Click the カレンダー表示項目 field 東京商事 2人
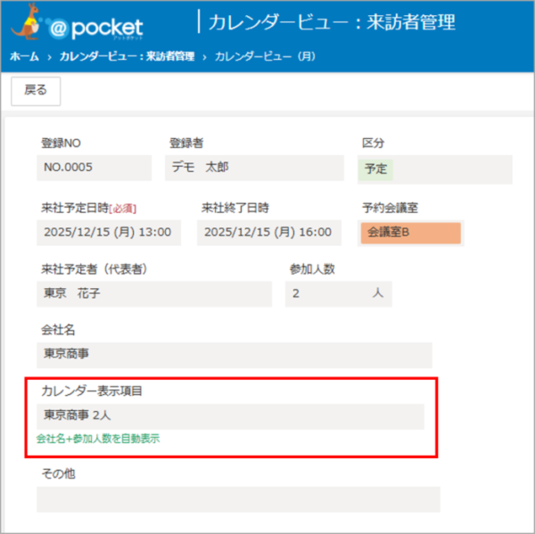535x534 pixels. coord(230,415)
